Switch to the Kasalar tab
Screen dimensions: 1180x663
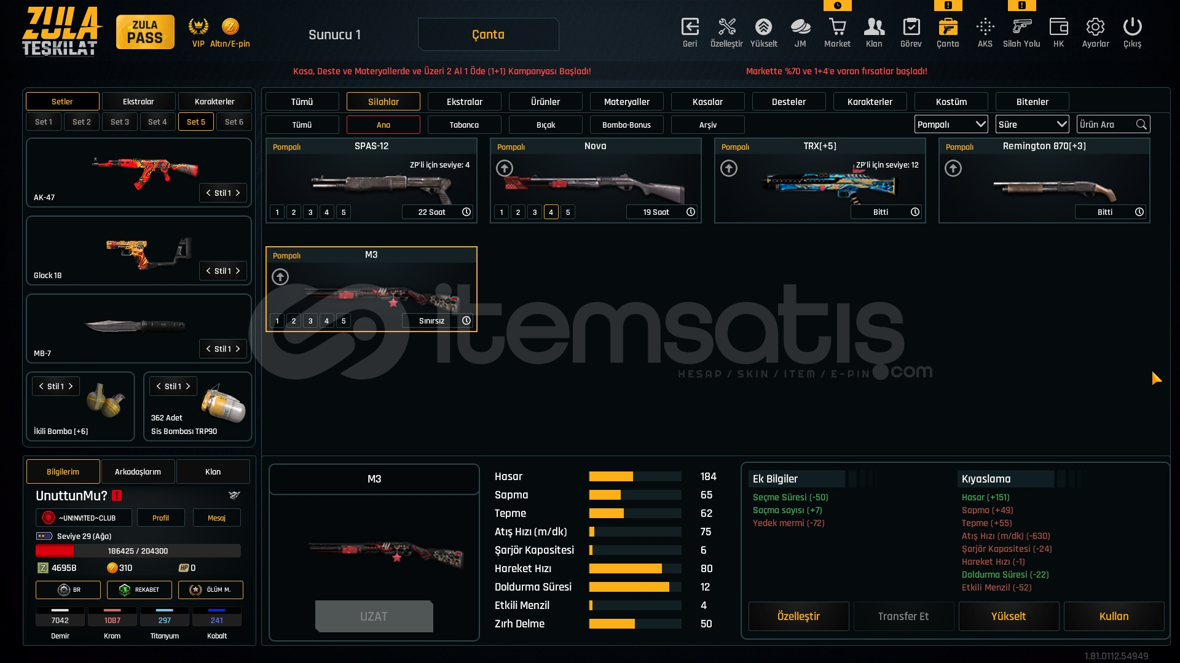707,102
